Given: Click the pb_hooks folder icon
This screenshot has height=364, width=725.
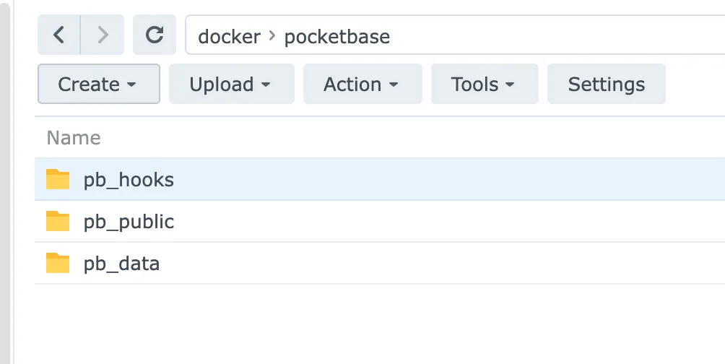Looking at the screenshot, I should coord(58,179).
